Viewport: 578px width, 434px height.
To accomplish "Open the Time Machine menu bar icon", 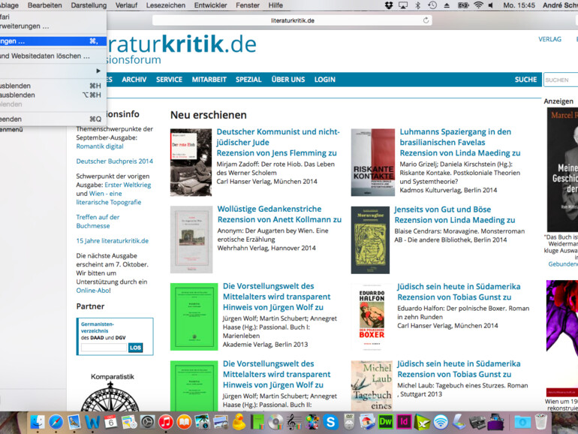I will [432, 5].
